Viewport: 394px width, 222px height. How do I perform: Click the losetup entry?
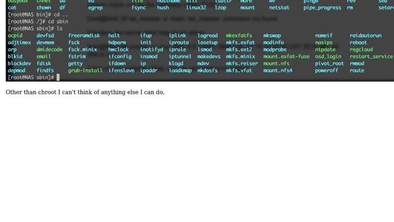[x=207, y=43]
